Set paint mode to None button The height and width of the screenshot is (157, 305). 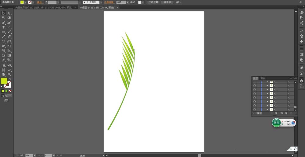(10, 91)
